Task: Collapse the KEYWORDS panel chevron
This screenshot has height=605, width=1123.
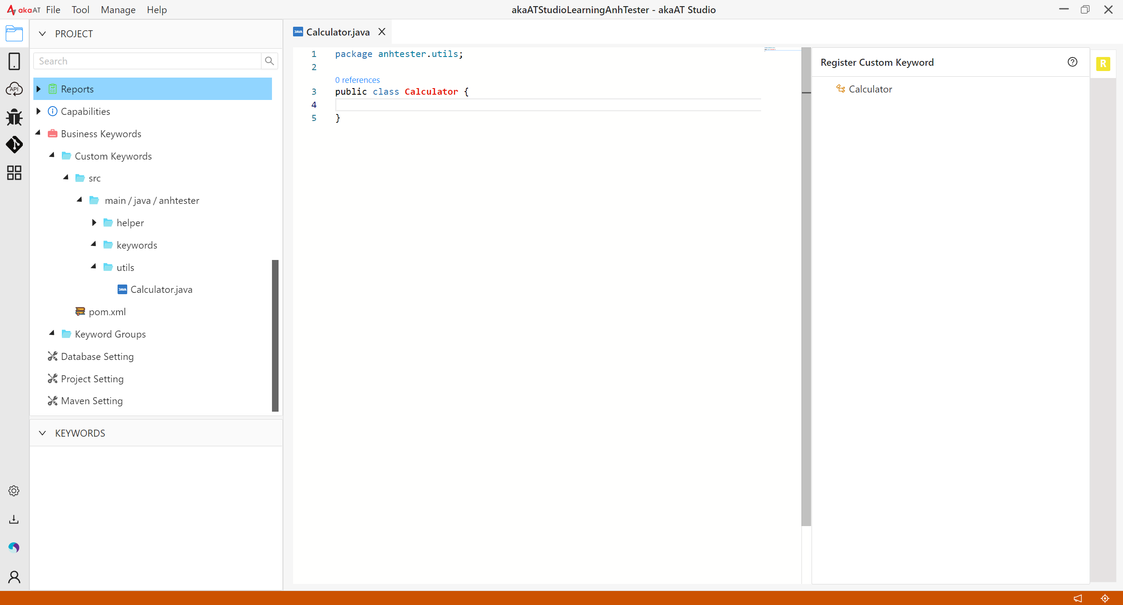Action: pos(43,433)
